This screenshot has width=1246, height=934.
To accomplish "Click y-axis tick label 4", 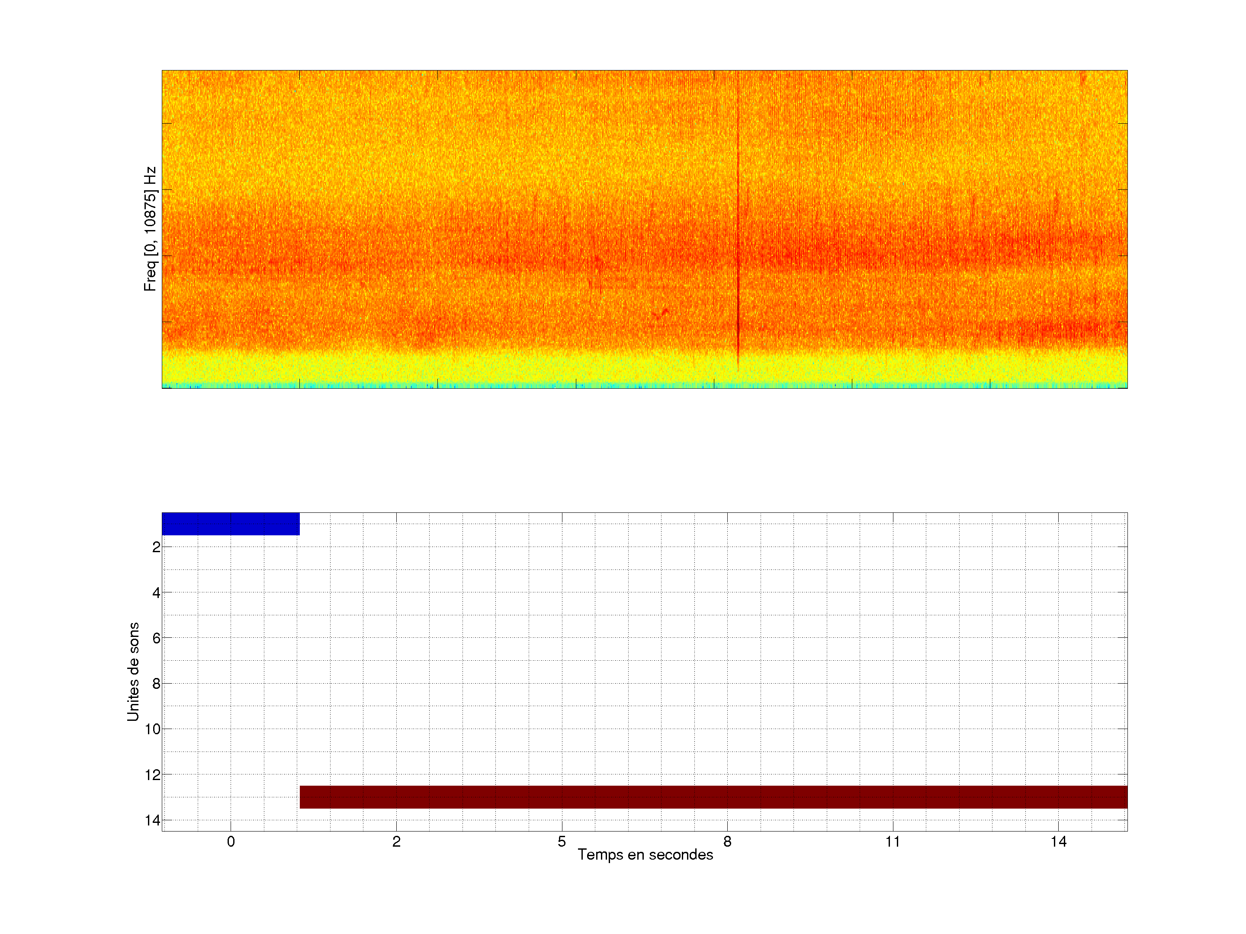I will tap(156, 593).
